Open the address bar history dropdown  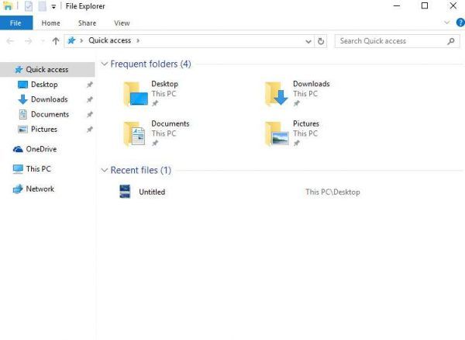pos(308,41)
